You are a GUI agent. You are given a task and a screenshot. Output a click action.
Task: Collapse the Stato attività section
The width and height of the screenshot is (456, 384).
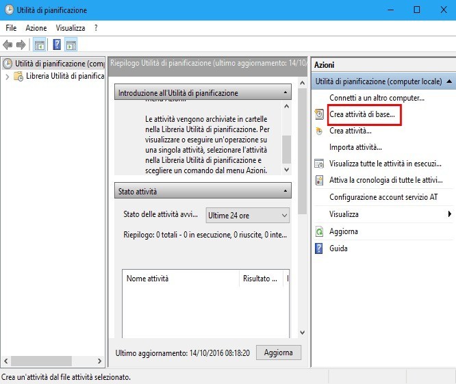[285, 192]
